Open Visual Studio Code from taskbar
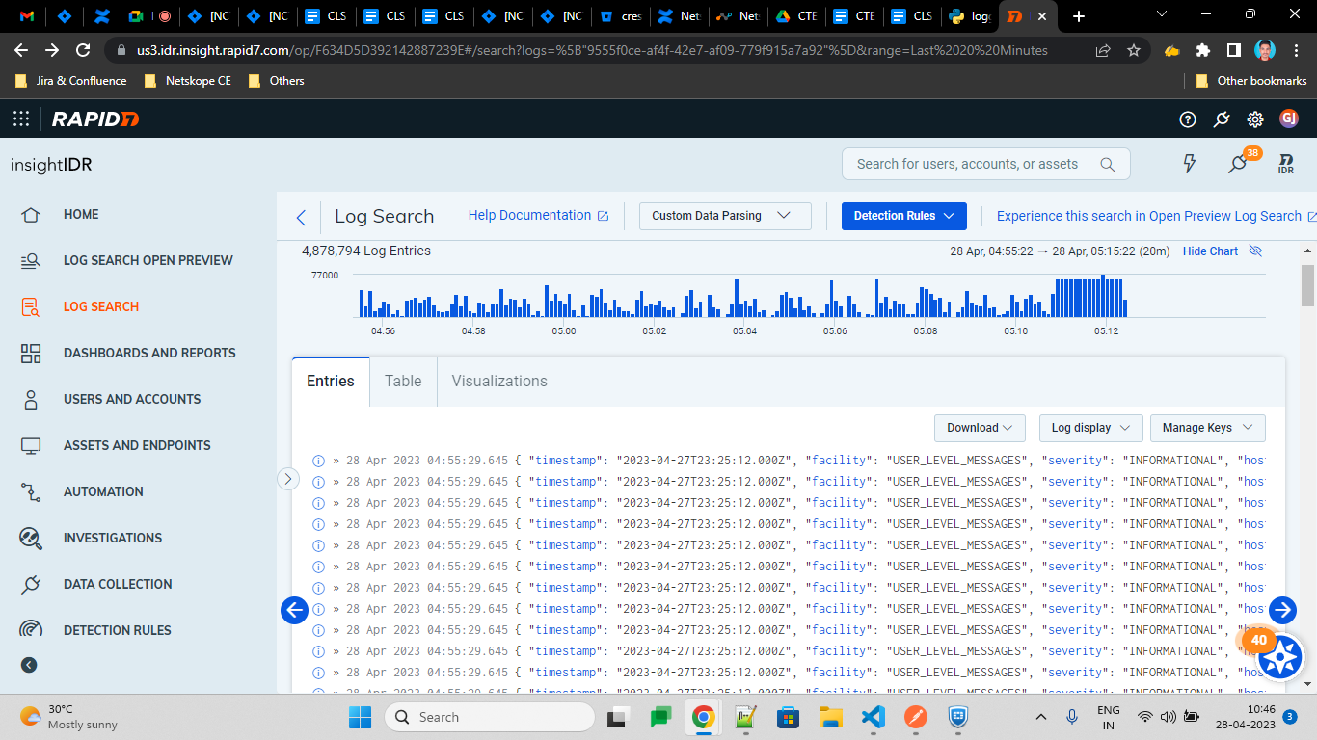The image size is (1317, 740). (x=874, y=717)
